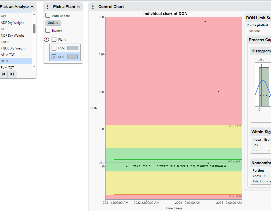
Task: Select FIBER Dry Weight in the analyte list
Action: tap(13, 48)
